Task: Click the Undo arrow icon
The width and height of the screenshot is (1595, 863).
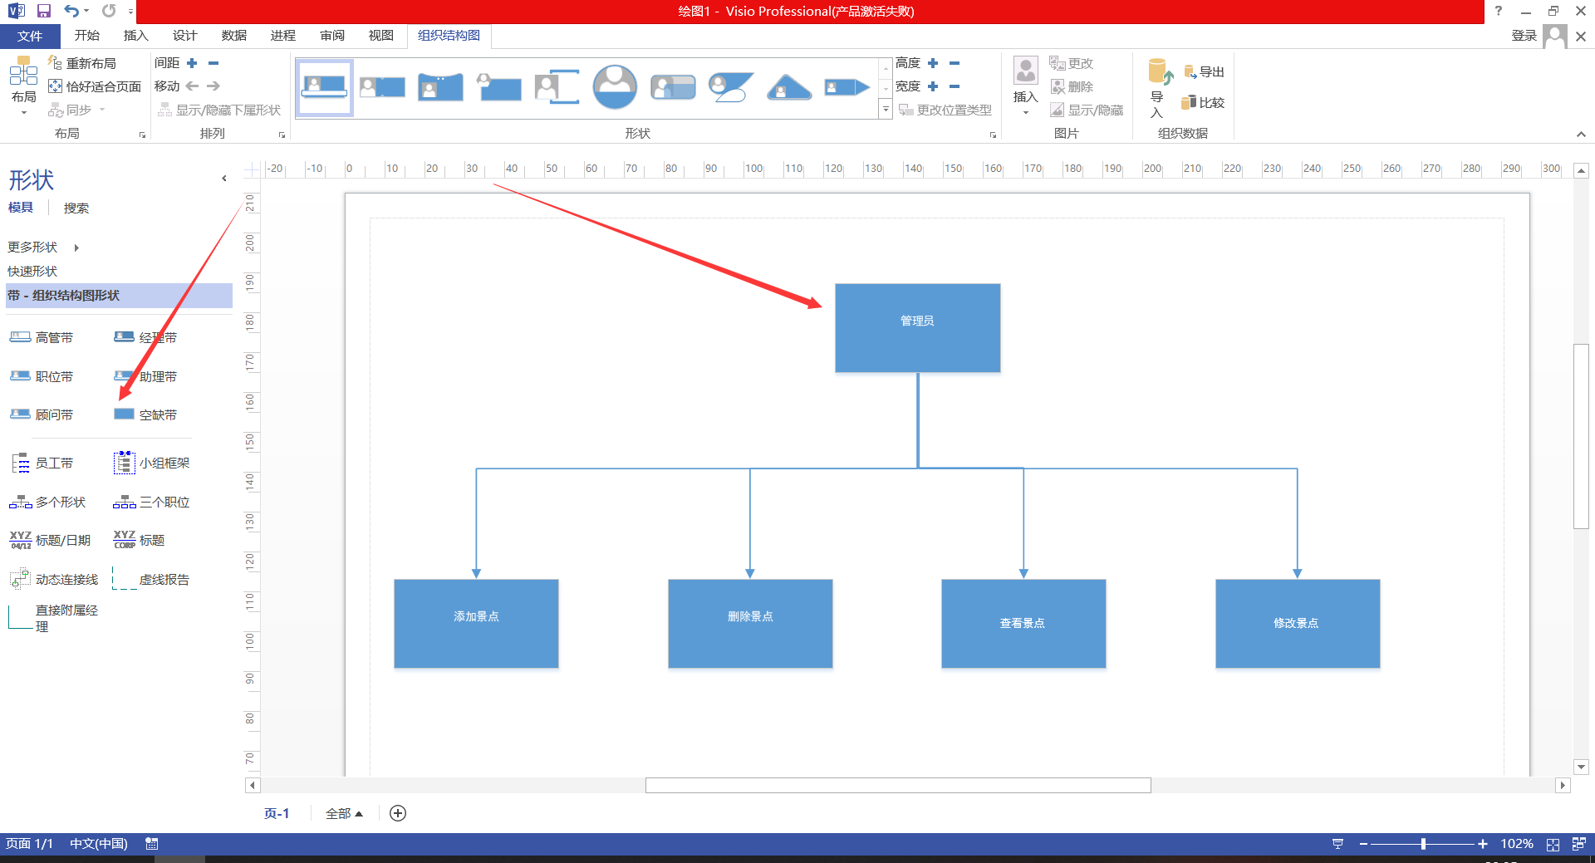Action: [71, 11]
